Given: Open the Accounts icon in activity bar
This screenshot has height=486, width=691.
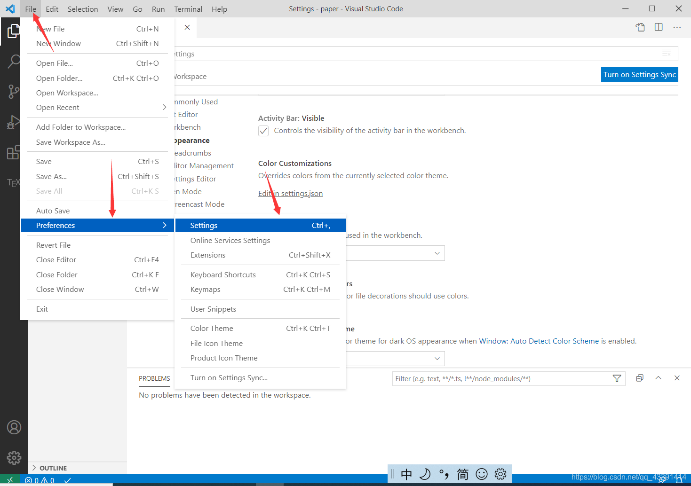Looking at the screenshot, I should (14, 427).
